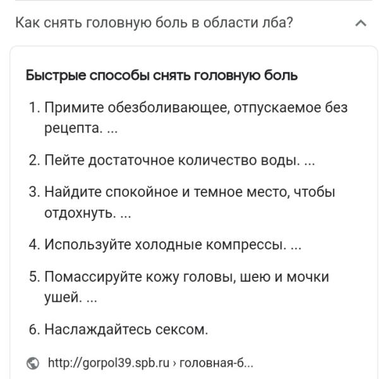The image size is (386, 379).
Task: Click the word 'отдохнуть' in item three
Action: pos(78,213)
